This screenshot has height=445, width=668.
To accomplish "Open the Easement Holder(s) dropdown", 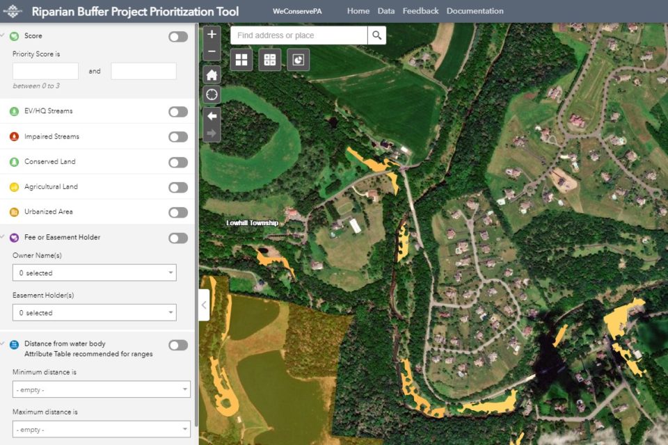I will tap(95, 313).
